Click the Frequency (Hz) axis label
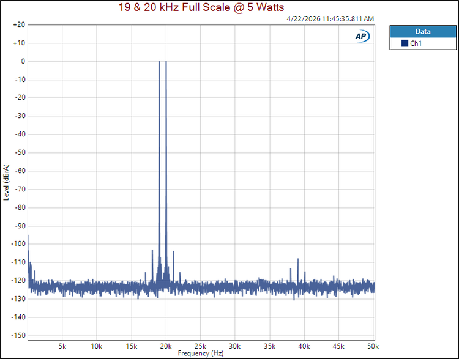Screen dimensions: 459x359 [x=201, y=353]
